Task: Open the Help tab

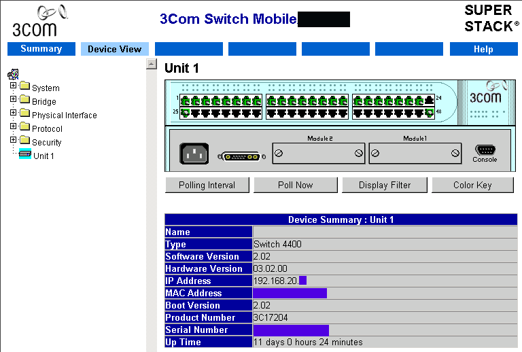Action: (484, 49)
